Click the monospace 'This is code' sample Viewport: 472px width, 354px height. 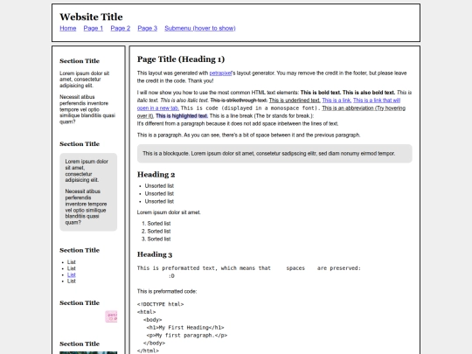[x=251, y=108]
